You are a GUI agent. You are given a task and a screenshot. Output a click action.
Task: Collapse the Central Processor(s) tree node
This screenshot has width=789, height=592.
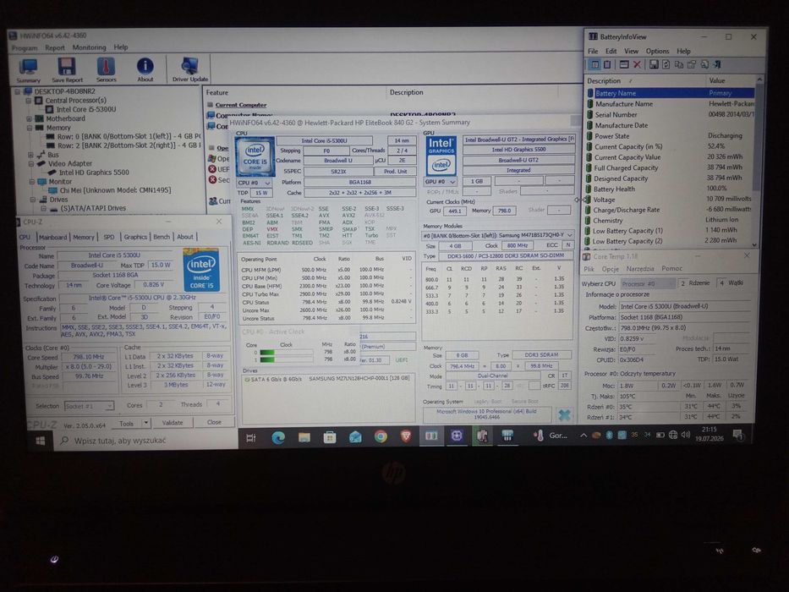(x=29, y=101)
